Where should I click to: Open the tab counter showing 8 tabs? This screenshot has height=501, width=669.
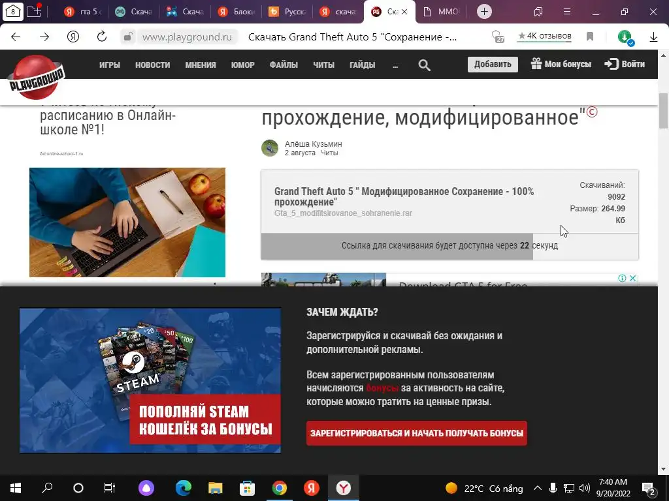coord(12,12)
